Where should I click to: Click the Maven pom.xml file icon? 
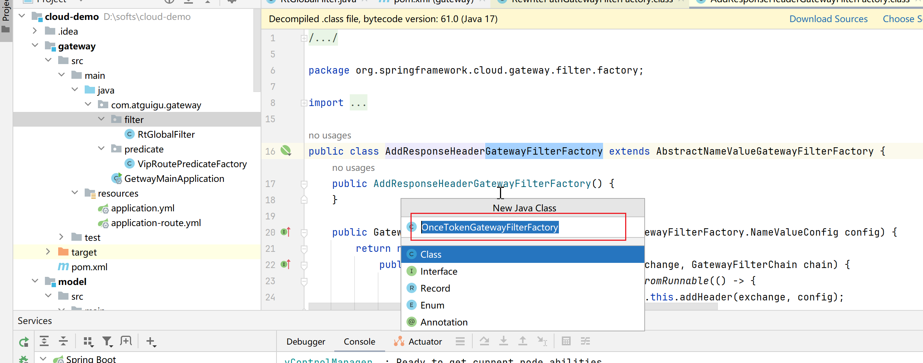(63, 267)
